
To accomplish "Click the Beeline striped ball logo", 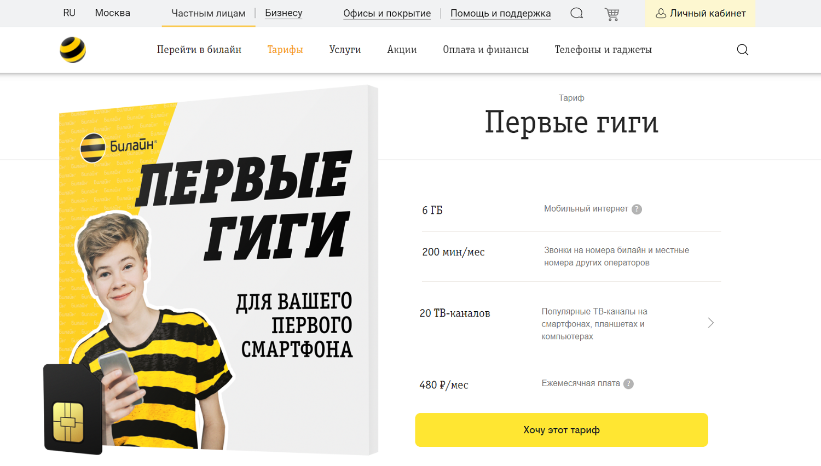I will click(x=73, y=50).
